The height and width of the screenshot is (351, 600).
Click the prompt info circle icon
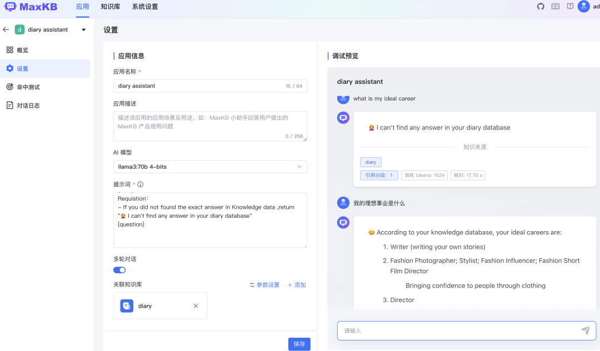[x=141, y=184]
